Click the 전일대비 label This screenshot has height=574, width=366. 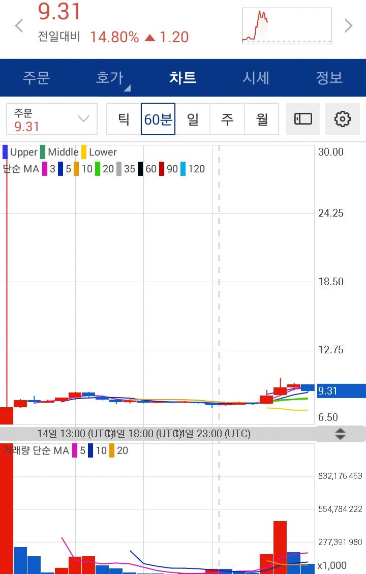tap(59, 37)
